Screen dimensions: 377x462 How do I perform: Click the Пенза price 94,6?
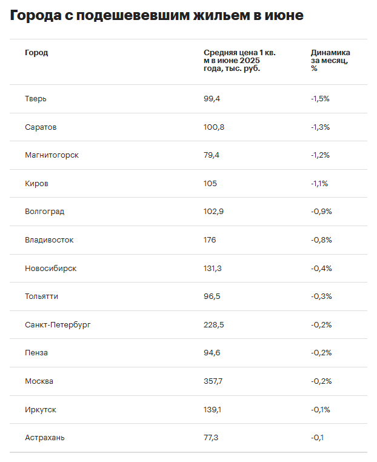[x=212, y=353]
